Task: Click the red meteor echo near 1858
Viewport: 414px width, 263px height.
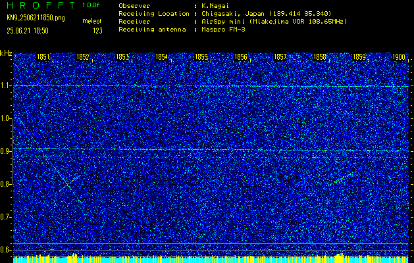Action: coord(340,179)
